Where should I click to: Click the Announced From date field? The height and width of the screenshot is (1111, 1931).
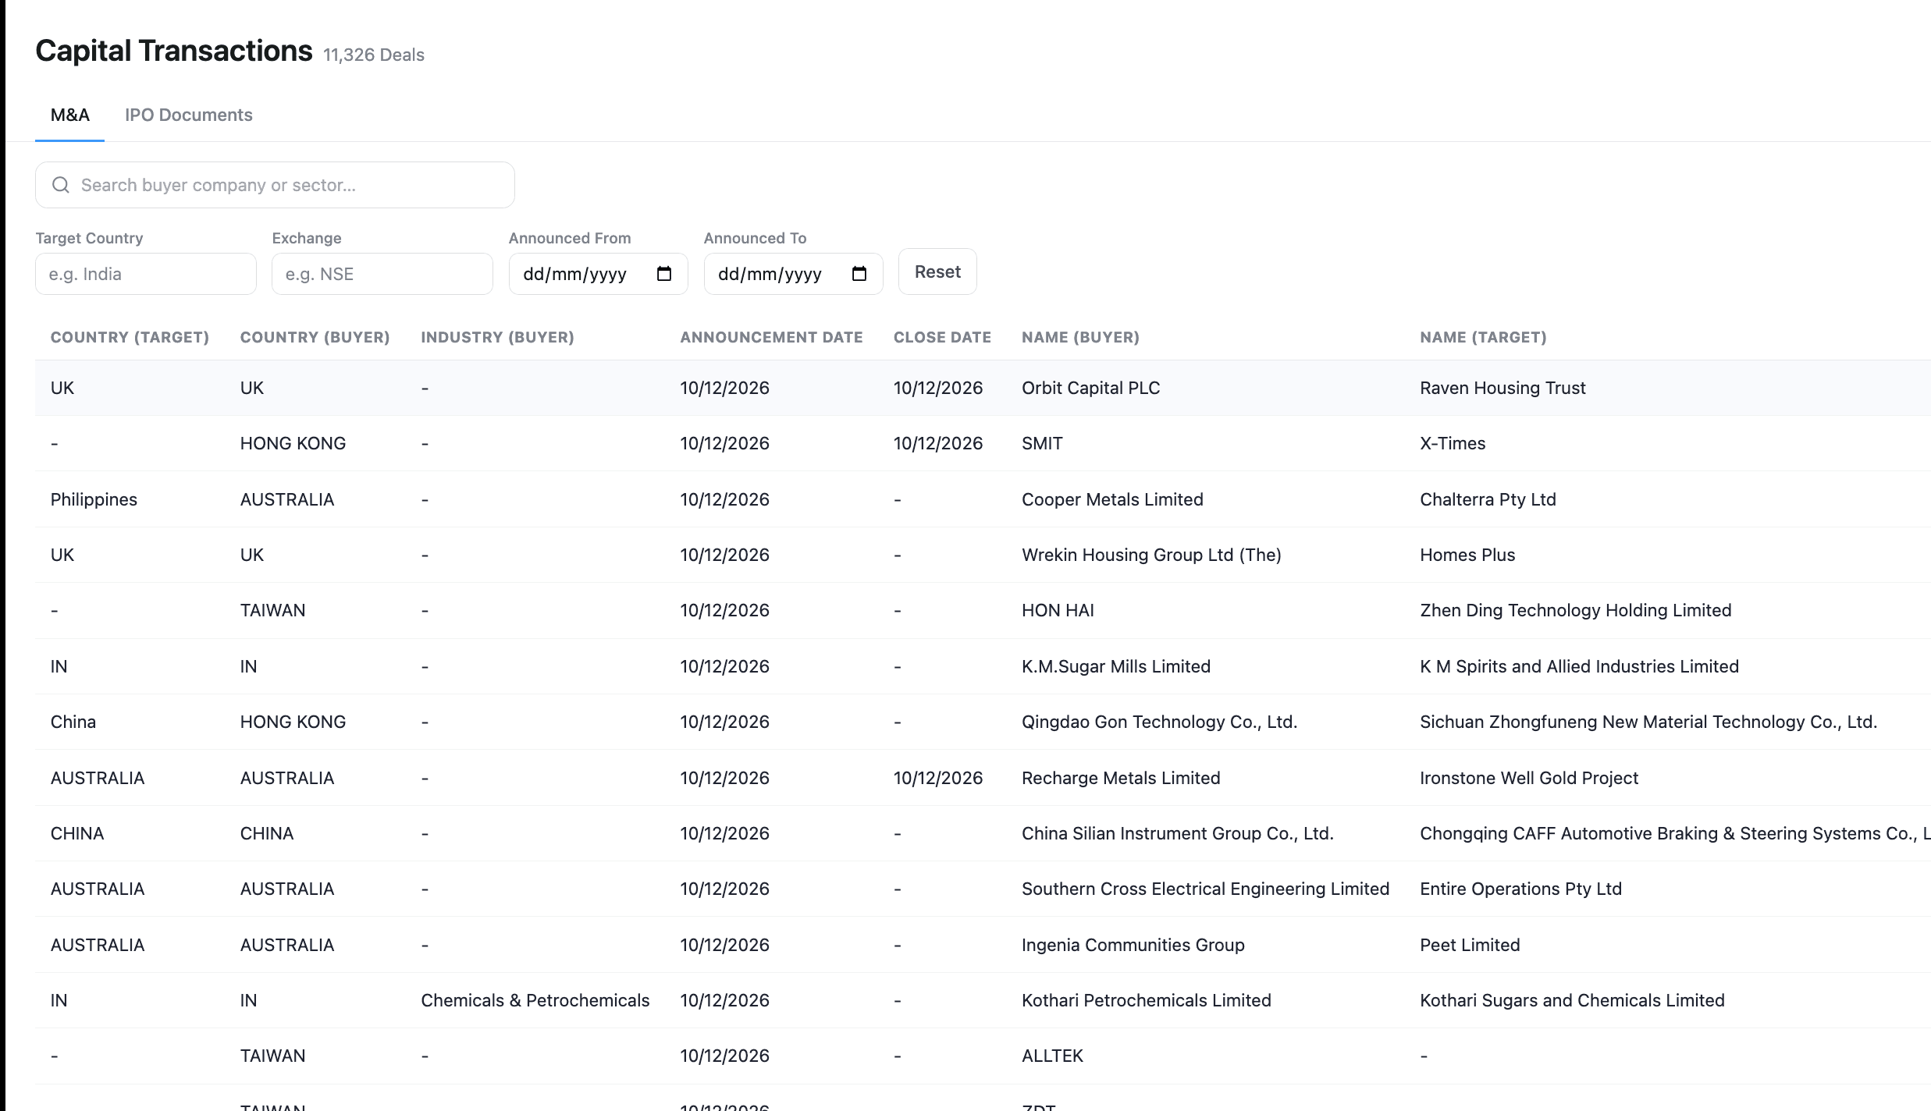pos(598,274)
